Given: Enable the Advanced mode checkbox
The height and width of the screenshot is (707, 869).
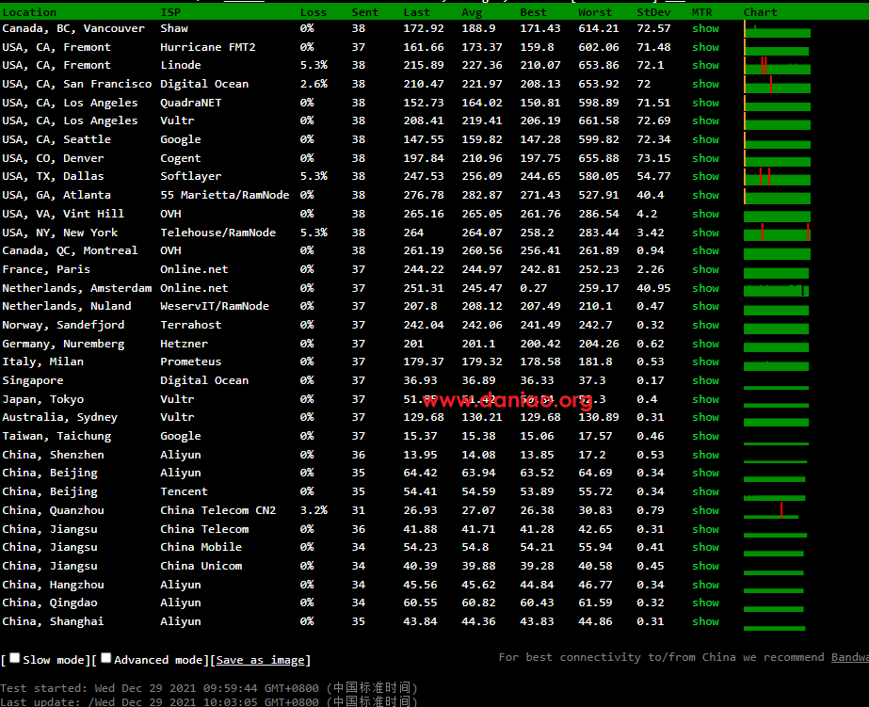Looking at the screenshot, I should click(105, 658).
